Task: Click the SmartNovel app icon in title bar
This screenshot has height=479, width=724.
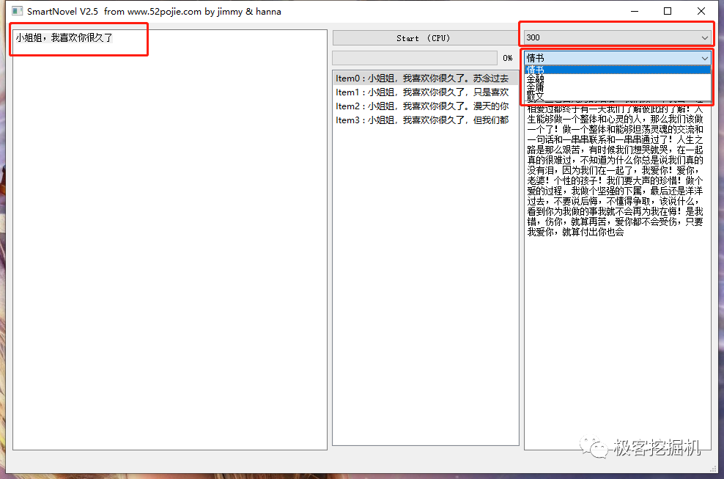Action: pos(17,10)
